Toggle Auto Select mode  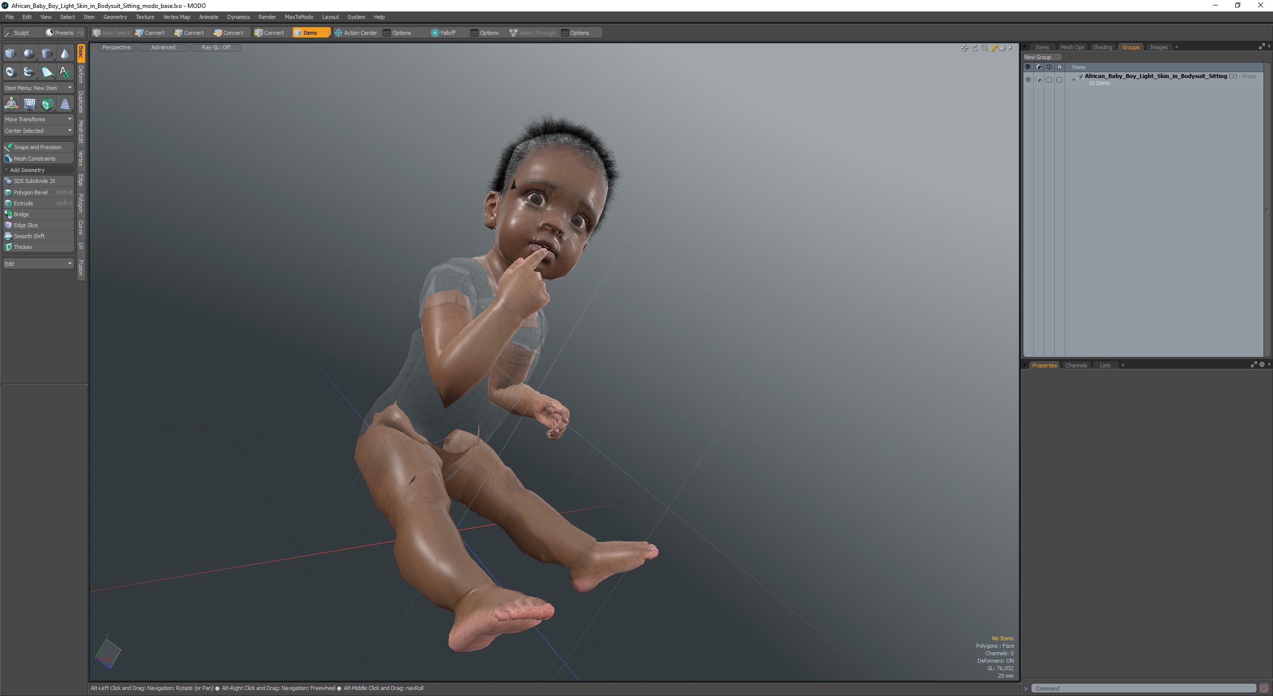click(111, 33)
